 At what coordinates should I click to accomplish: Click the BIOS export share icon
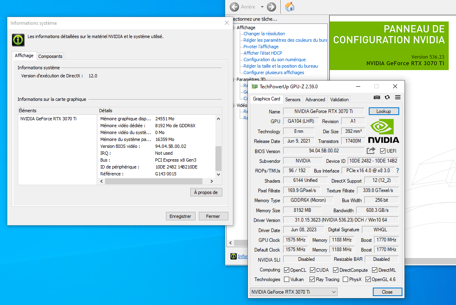click(x=371, y=151)
